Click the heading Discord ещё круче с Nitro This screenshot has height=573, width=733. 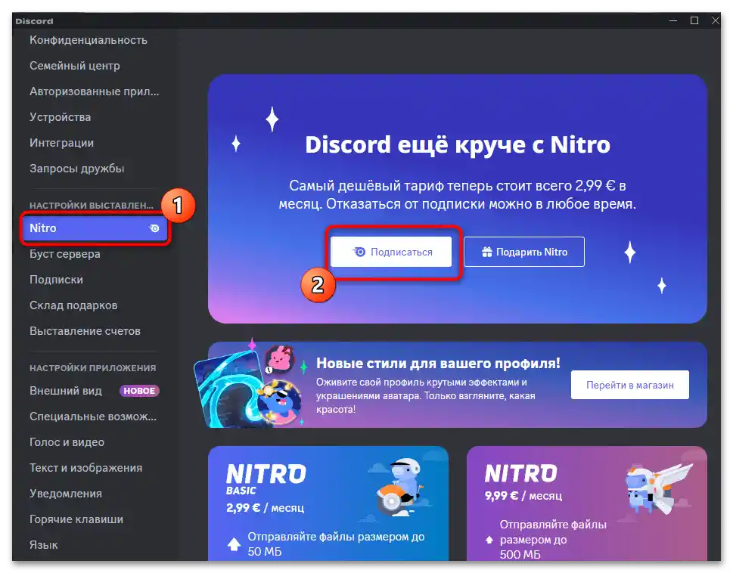pos(458,144)
